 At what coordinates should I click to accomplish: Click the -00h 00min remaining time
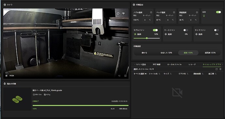pos(123,109)
